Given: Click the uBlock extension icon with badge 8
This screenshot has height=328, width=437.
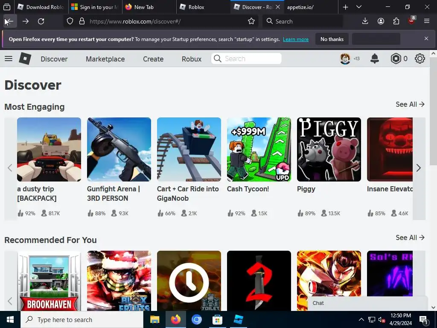Looking at the screenshot, I should (412, 20).
